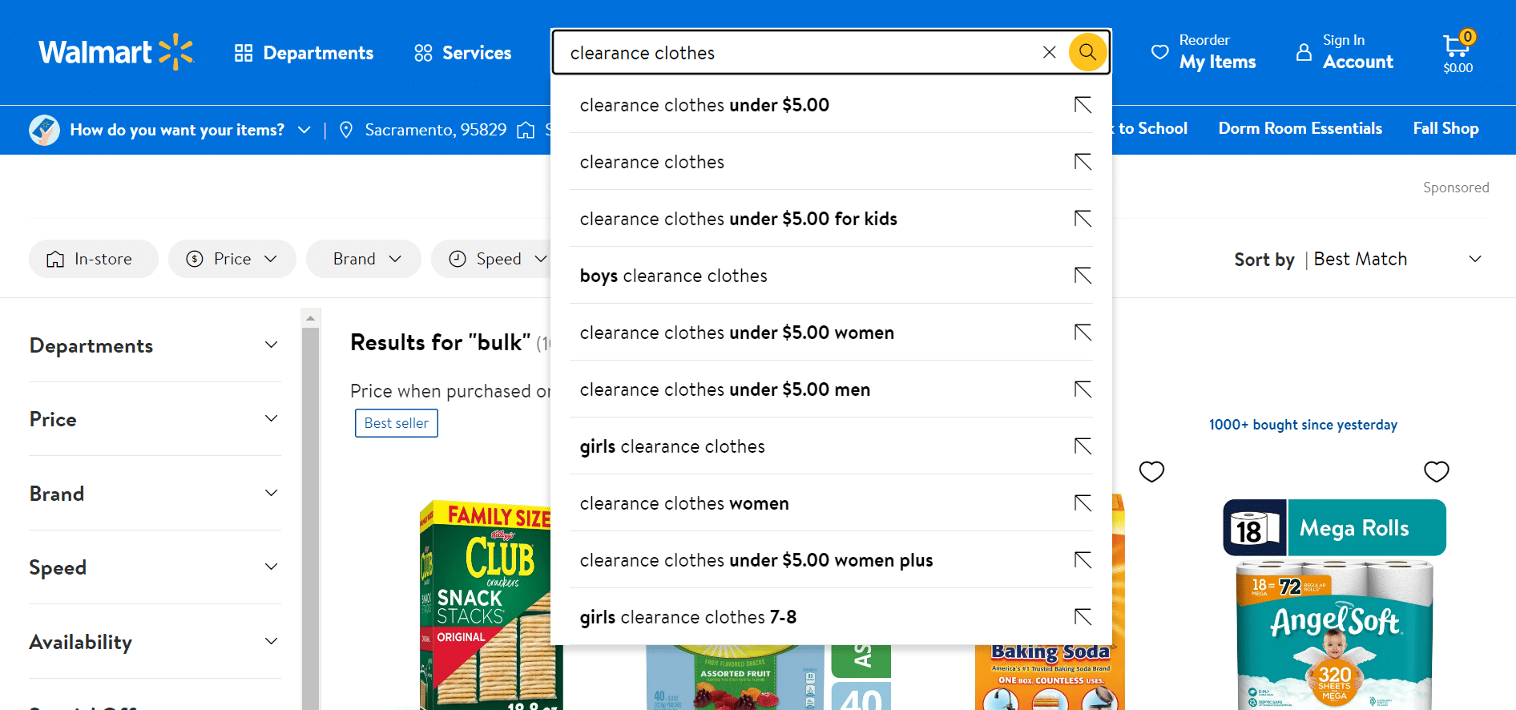Fill arrow for 'girls clearance clothes 7-8' suggestion
Screen dimensions: 1516x710
click(x=1083, y=617)
